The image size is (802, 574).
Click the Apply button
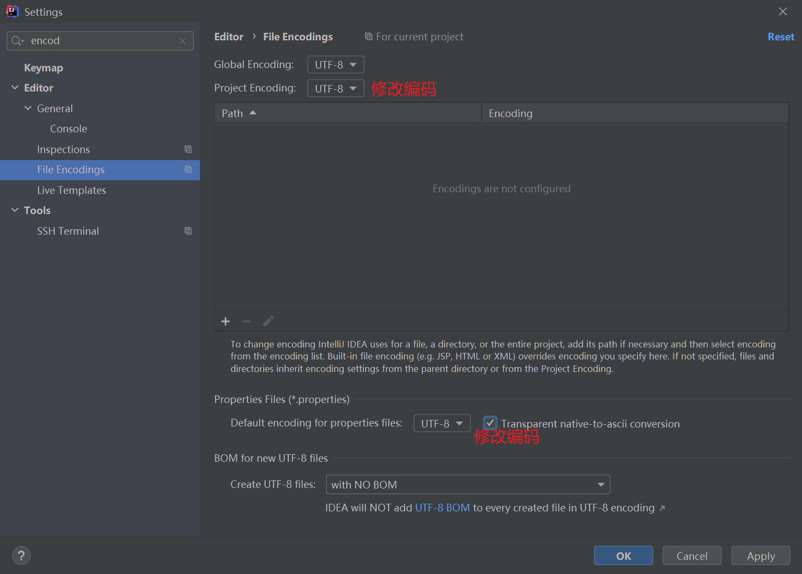[761, 555]
